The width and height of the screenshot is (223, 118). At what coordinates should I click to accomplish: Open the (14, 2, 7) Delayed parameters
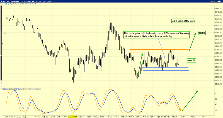pyautogui.click(x=16, y=89)
